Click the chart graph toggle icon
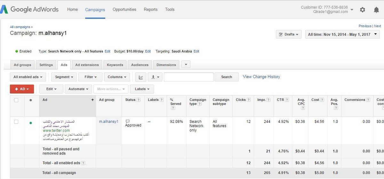The height and width of the screenshot is (179, 384). 141,77
